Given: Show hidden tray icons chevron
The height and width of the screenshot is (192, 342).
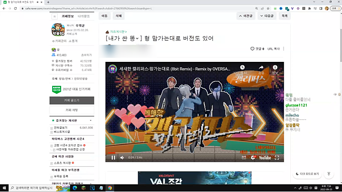Looking at the screenshot, I should tap(295, 188).
